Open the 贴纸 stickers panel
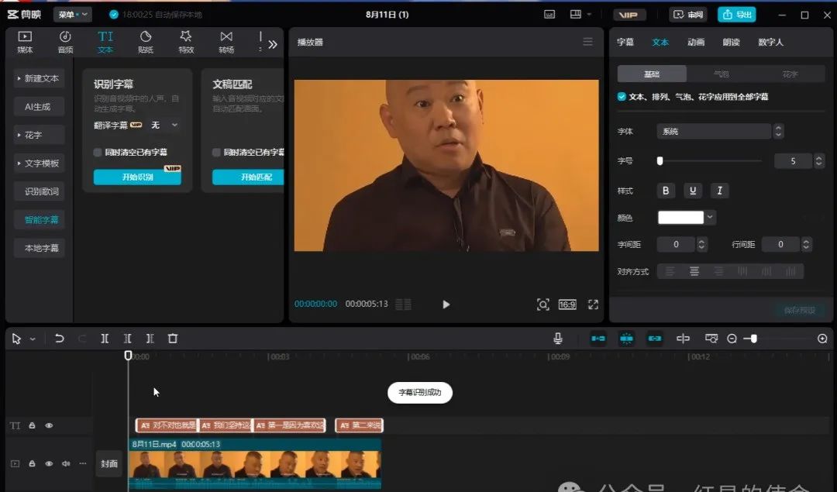This screenshot has height=492, width=837. pyautogui.click(x=146, y=42)
